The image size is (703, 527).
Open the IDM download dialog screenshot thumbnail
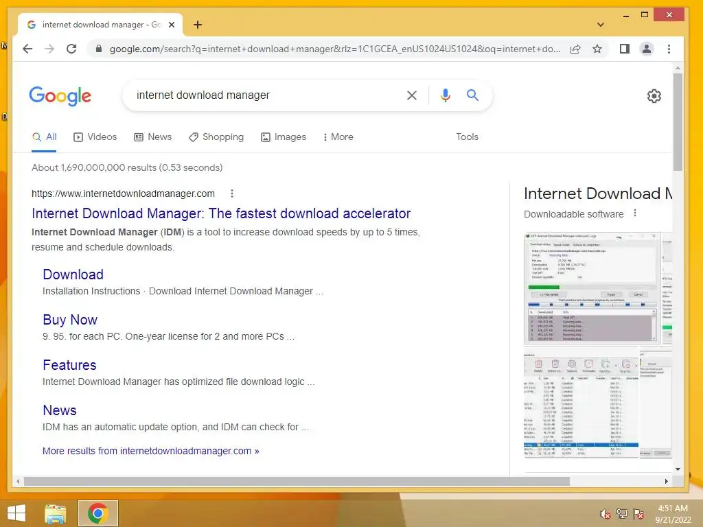point(592,288)
